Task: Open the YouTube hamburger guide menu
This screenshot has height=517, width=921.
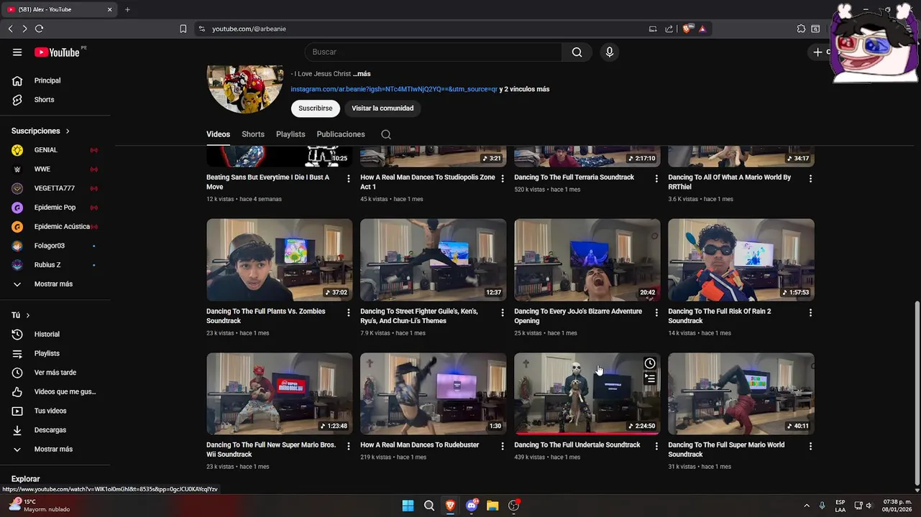Action: [17, 52]
